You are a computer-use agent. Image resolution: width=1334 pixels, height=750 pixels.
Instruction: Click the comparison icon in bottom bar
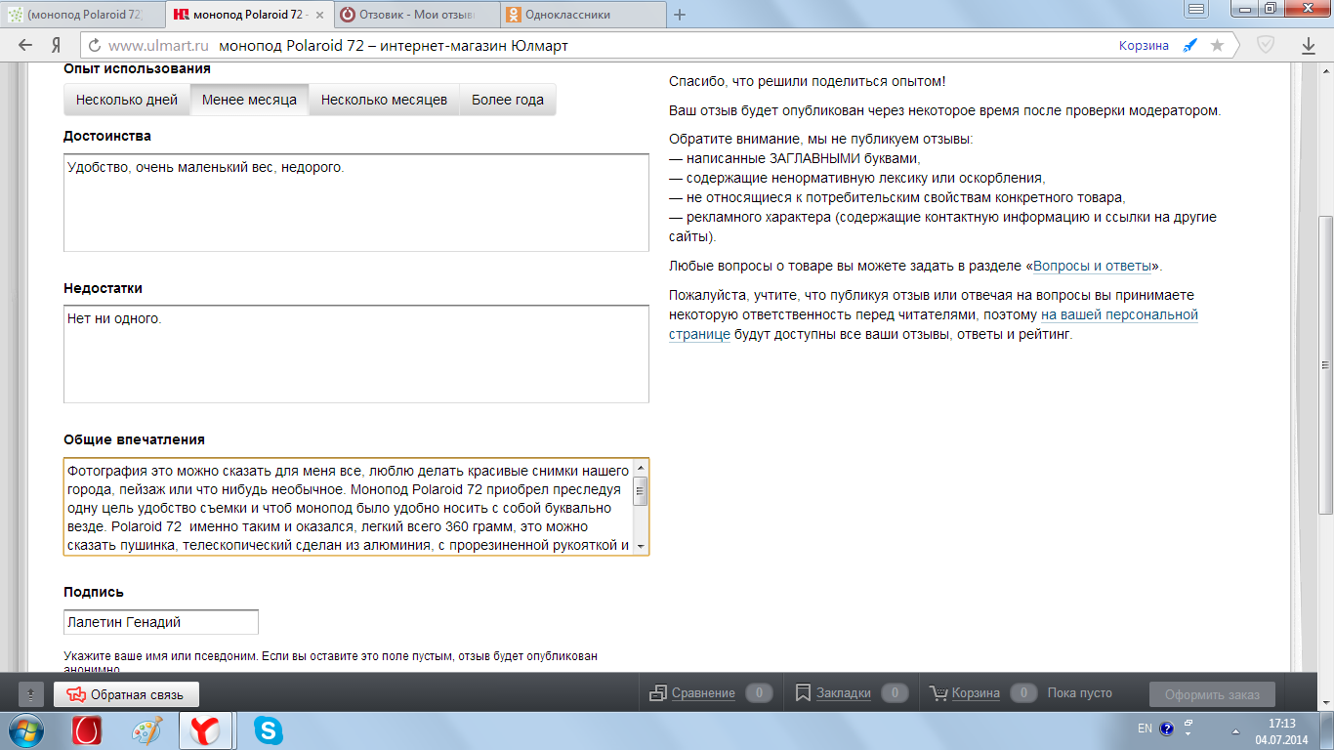coord(658,692)
